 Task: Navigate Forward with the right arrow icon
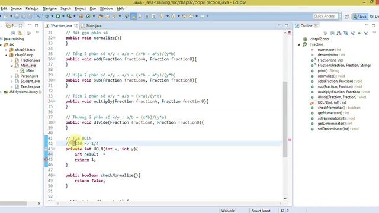point(203,17)
